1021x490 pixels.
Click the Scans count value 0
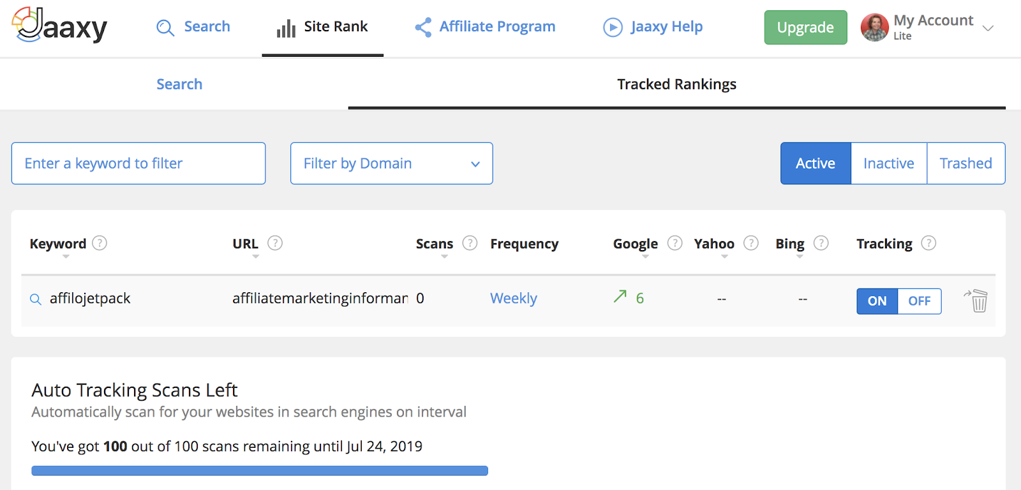pos(420,299)
